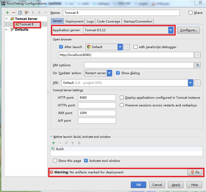Click HTTP port field
The height and width of the screenshot is (192, 206).
click(97, 98)
